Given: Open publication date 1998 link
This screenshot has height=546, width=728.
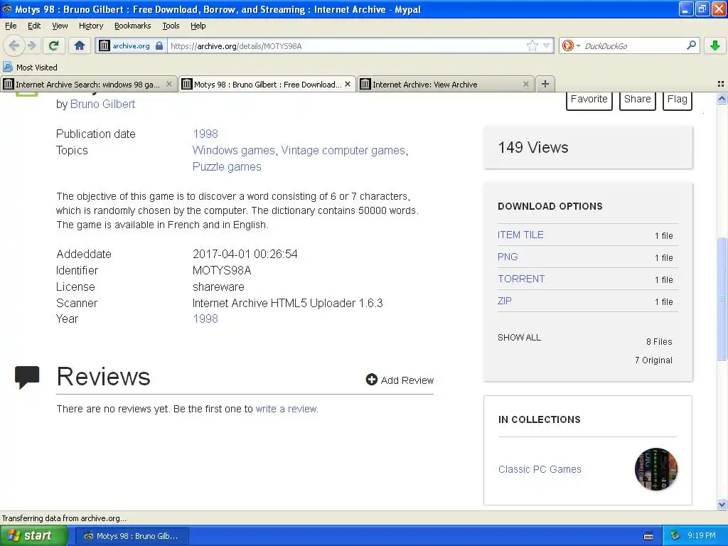Looking at the screenshot, I should pyautogui.click(x=205, y=134).
